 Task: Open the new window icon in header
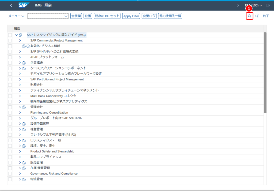pos(268,5)
